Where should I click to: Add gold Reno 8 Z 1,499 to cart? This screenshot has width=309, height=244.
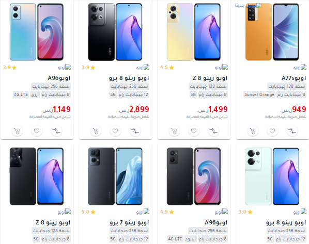[x=175, y=131]
